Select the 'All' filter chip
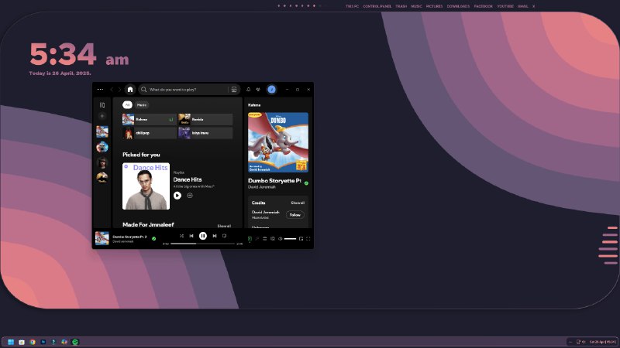The image size is (620, 348). 127,105
